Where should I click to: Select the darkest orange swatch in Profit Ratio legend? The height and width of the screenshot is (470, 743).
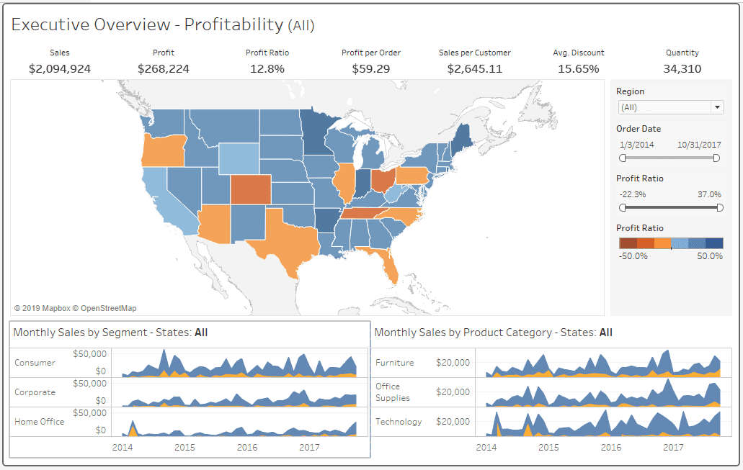pos(628,243)
